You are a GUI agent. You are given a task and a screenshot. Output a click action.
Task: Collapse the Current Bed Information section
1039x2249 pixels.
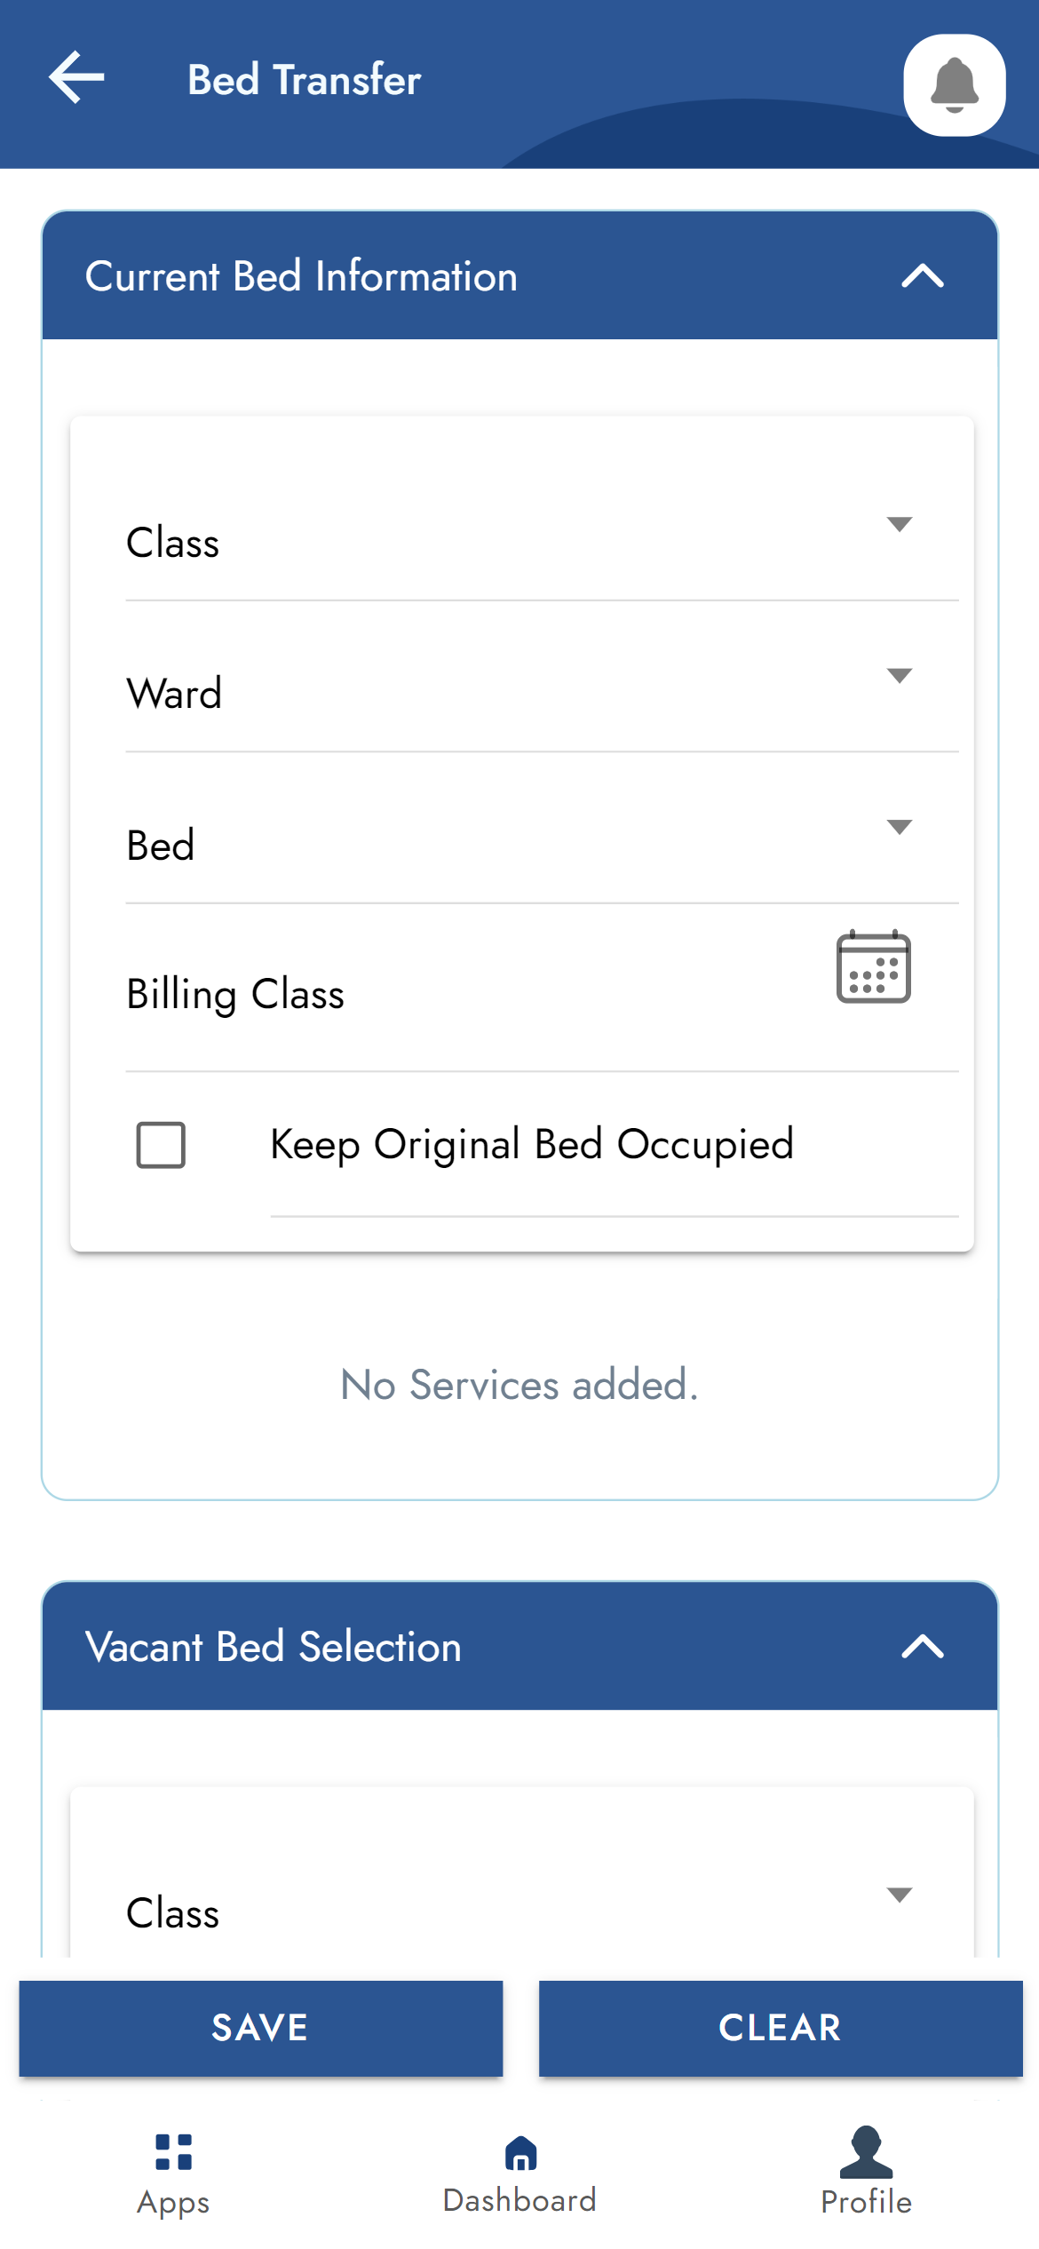click(x=922, y=276)
